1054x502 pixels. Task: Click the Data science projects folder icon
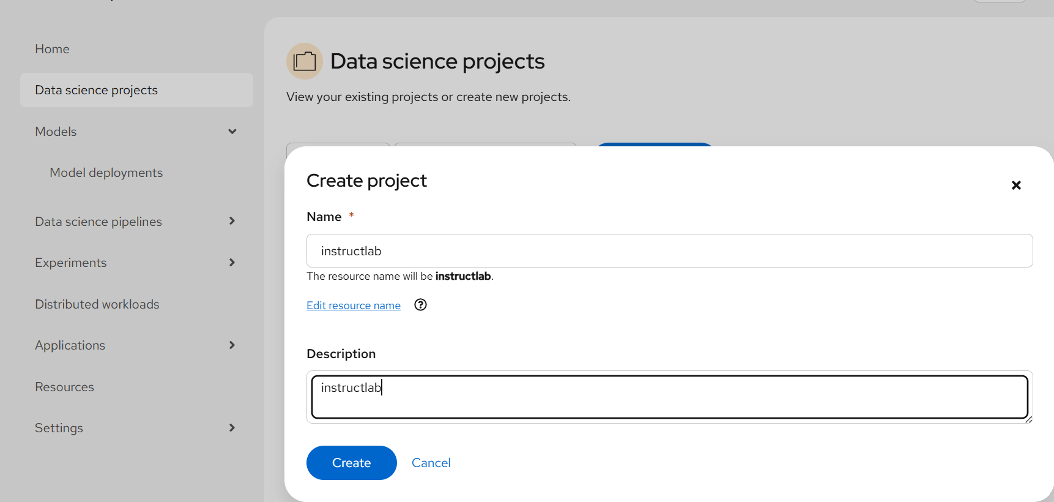[x=305, y=61]
